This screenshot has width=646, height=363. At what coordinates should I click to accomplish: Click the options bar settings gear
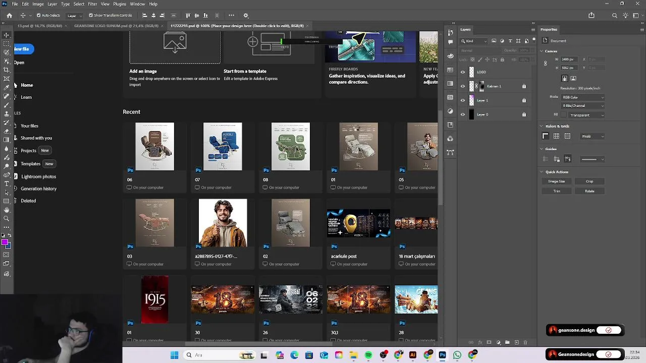pos(246,16)
